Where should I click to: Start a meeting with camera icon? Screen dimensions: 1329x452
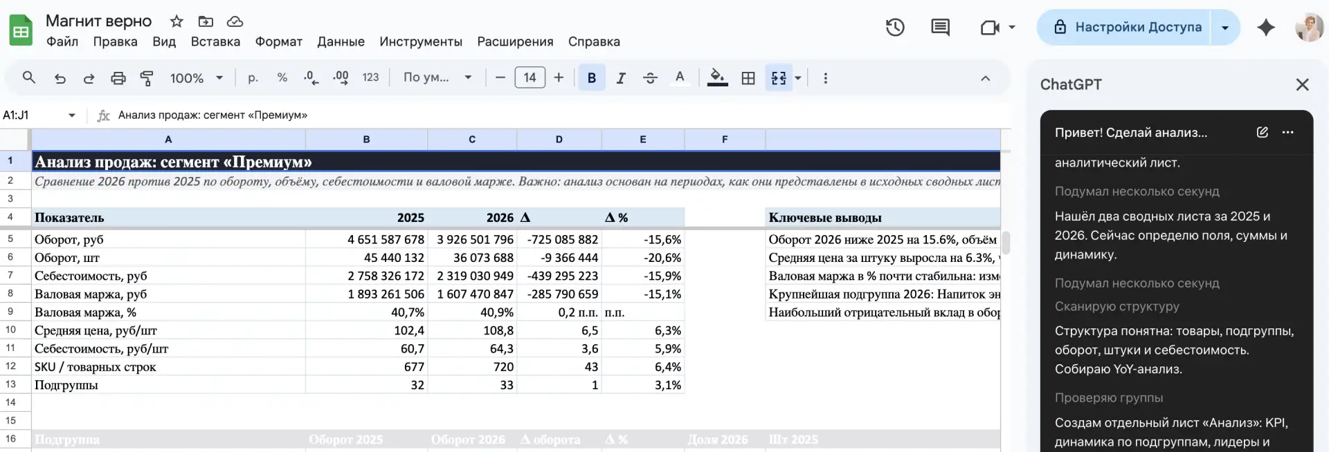click(990, 28)
